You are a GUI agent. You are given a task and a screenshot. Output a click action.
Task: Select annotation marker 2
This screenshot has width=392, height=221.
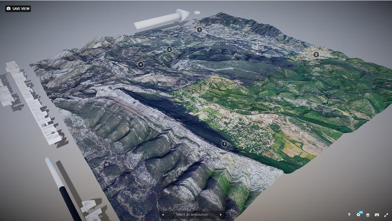(x=316, y=55)
